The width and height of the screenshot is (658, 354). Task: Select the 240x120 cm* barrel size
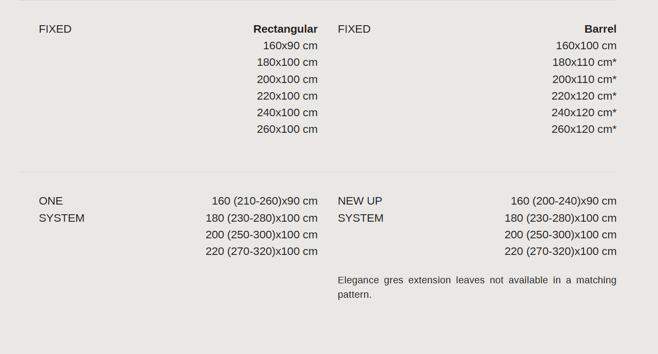(584, 112)
